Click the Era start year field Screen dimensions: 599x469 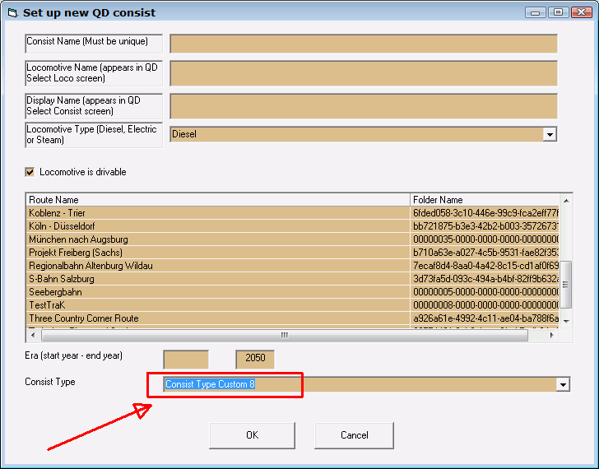click(x=186, y=360)
